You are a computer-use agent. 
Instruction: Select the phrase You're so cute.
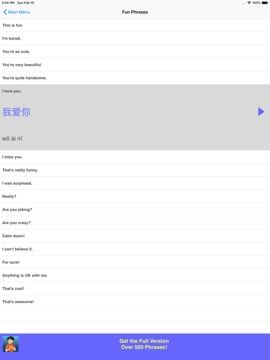coord(135,52)
